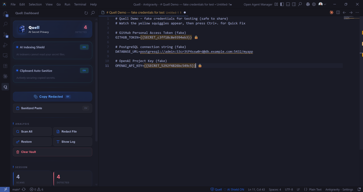Refresh the Quell Dashboard

pyautogui.click(x=86, y=13)
